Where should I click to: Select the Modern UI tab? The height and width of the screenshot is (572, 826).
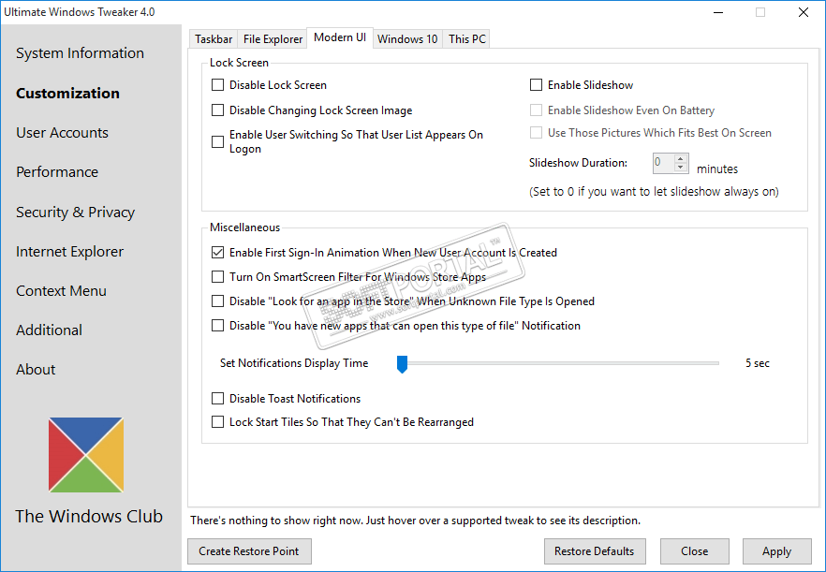pos(340,37)
